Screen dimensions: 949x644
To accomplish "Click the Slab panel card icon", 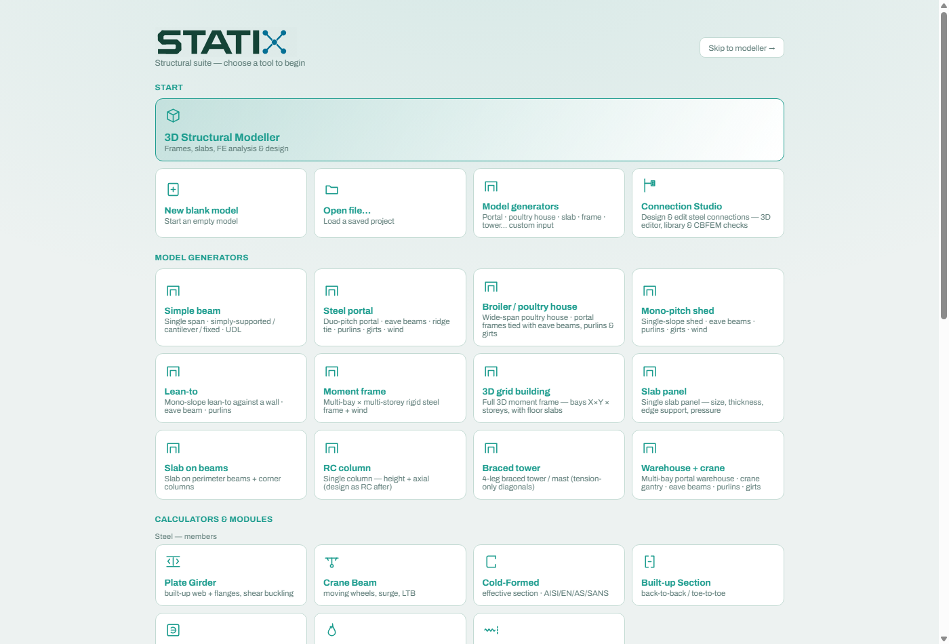I will [650, 371].
